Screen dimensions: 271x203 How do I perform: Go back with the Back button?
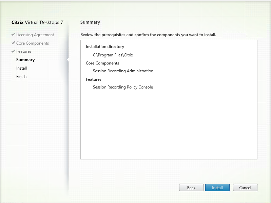(x=191, y=187)
